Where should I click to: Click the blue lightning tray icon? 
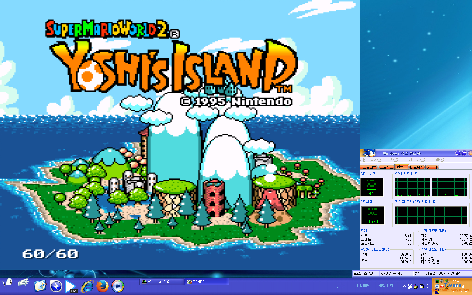point(437,286)
